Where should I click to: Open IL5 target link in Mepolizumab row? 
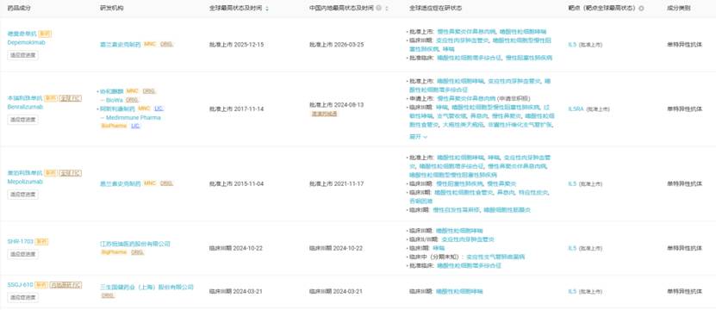click(572, 183)
